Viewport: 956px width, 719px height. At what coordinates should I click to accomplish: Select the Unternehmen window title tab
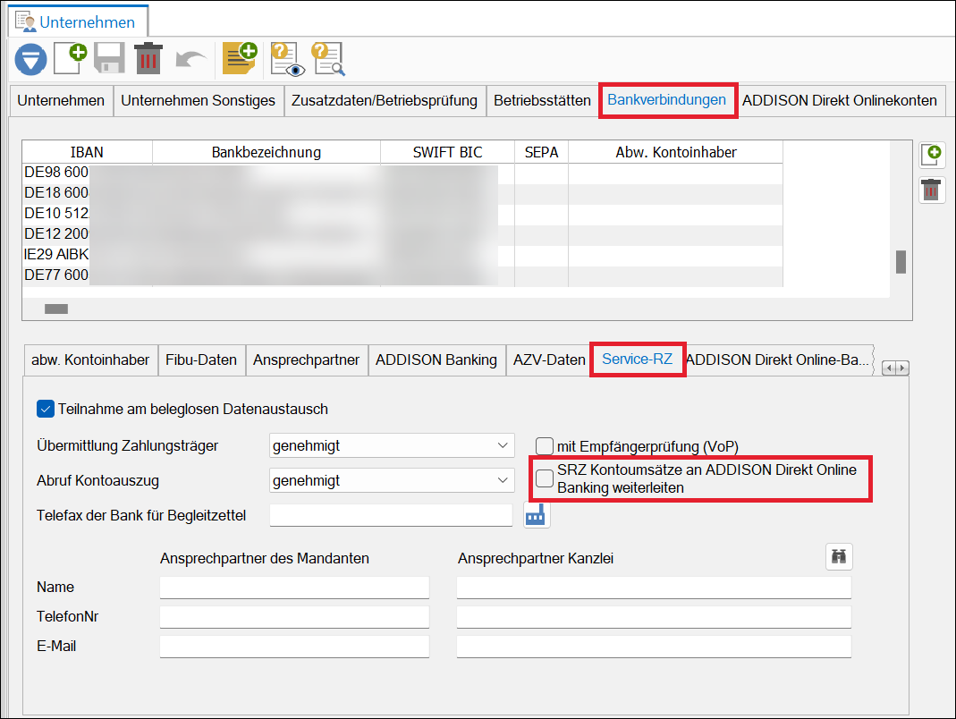(78, 22)
